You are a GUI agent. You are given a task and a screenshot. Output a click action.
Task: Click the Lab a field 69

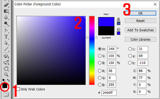click(x=143, y=56)
